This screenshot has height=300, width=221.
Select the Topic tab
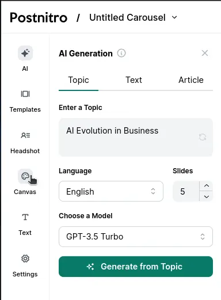pyautogui.click(x=78, y=80)
